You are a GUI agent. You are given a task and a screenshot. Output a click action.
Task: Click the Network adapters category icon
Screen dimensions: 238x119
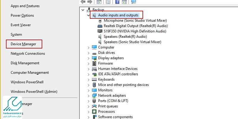[x=94, y=95]
